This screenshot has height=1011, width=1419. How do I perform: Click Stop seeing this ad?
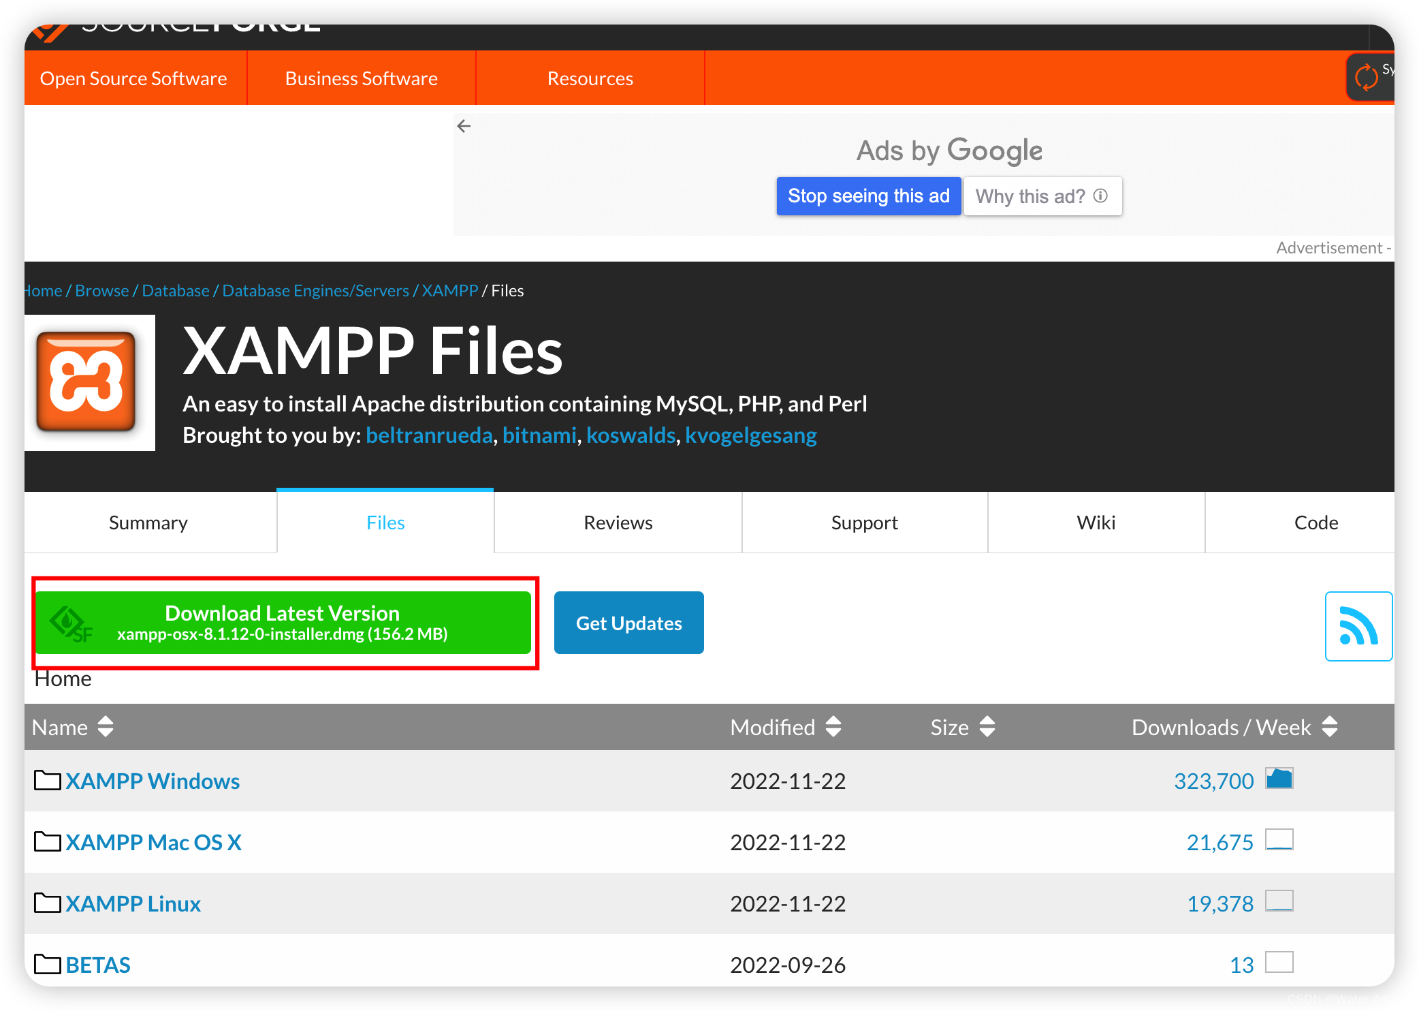[x=868, y=196]
